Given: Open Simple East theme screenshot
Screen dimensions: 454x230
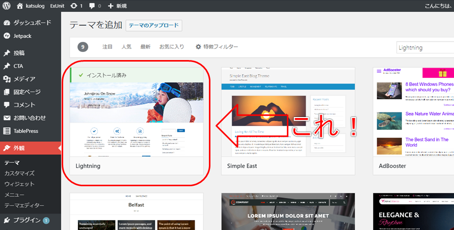Looking at the screenshot, I should click(x=288, y=112).
